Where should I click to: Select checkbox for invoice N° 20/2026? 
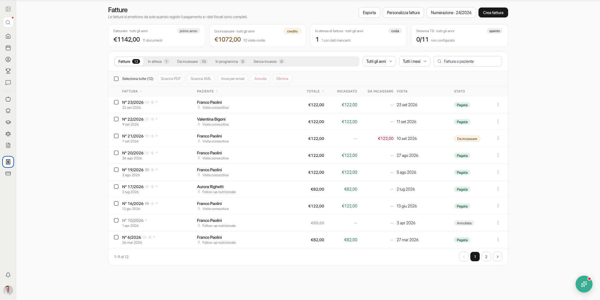(x=116, y=153)
